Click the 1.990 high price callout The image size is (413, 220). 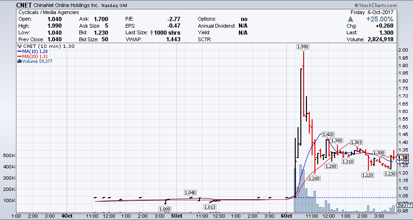(x=303, y=47)
